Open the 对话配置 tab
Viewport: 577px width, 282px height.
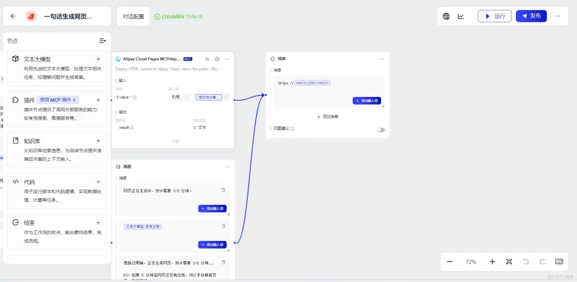pos(133,17)
